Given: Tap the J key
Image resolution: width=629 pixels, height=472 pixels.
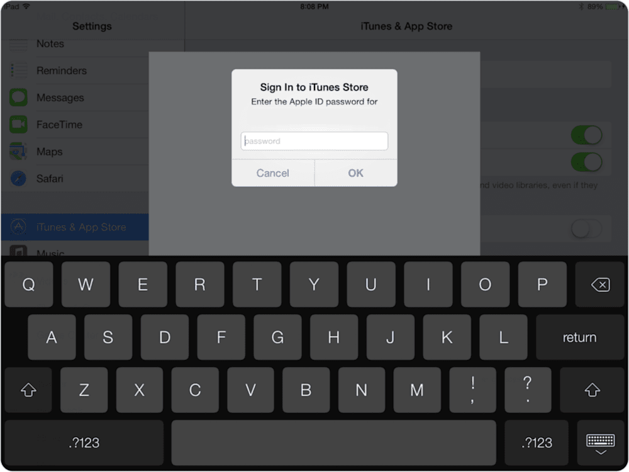Looking at the screenshot, I should coord(391,337).
